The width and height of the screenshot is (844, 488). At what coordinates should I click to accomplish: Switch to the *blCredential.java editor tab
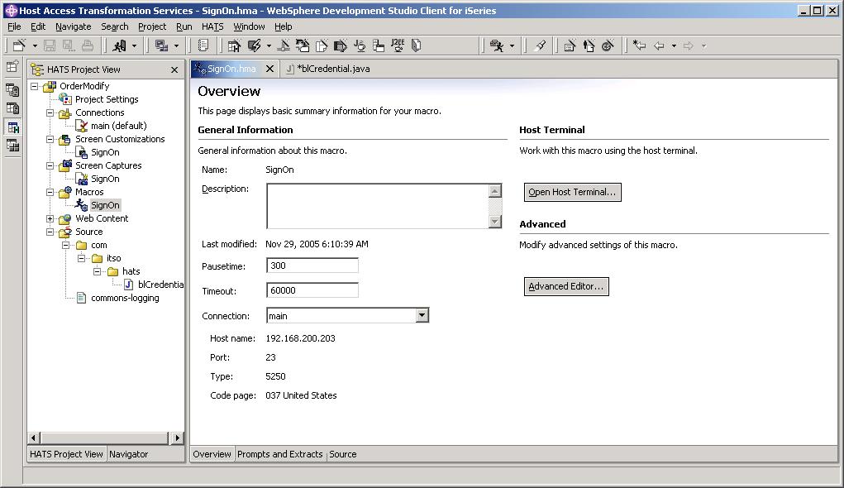pyautogui.click(x=327, y=69)
